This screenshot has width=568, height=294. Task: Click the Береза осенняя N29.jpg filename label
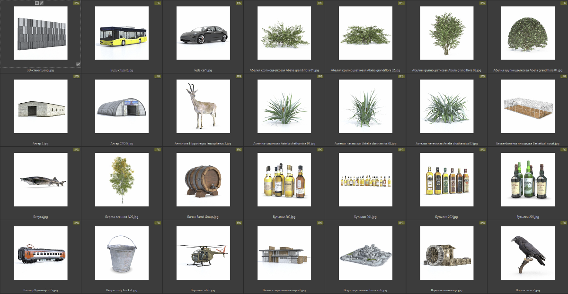(x=122, y=217)
